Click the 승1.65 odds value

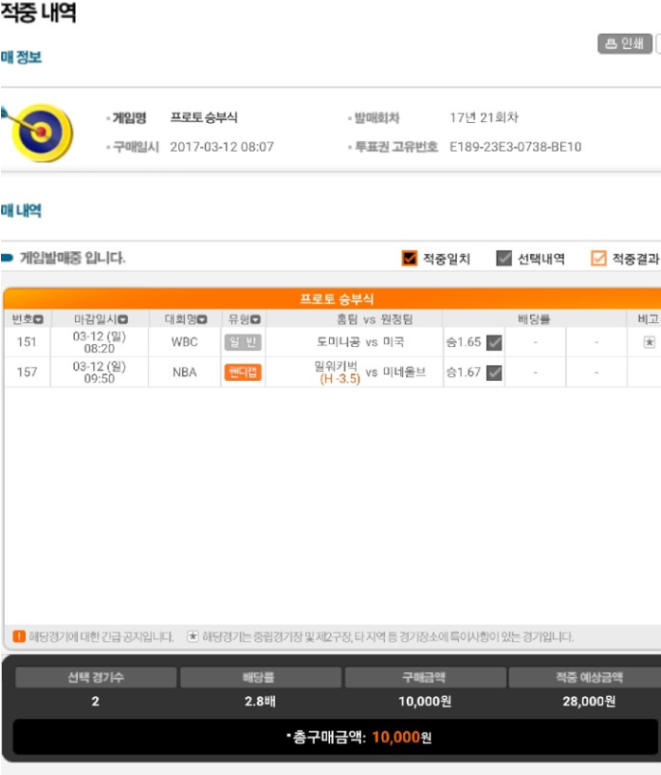pyautogui.click(x=464, y=342)
